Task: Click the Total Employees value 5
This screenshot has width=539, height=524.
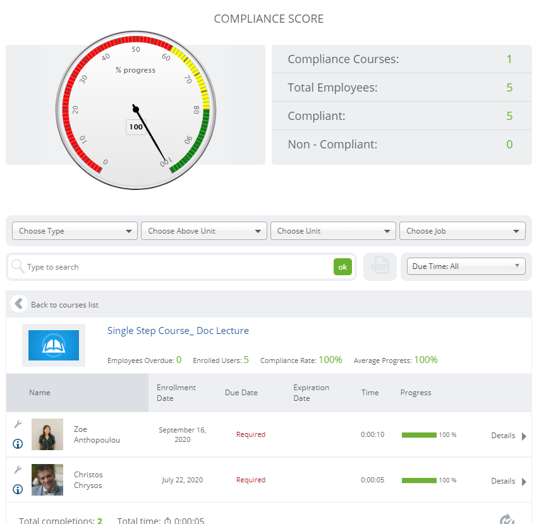Action: pos(509,88)
